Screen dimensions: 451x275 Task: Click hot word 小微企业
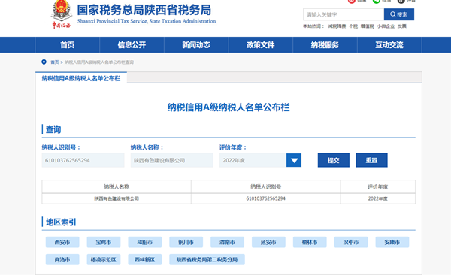[386, 26]
